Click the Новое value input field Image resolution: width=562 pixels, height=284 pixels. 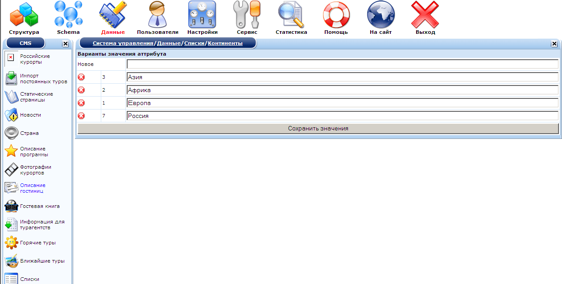(342, 64)
